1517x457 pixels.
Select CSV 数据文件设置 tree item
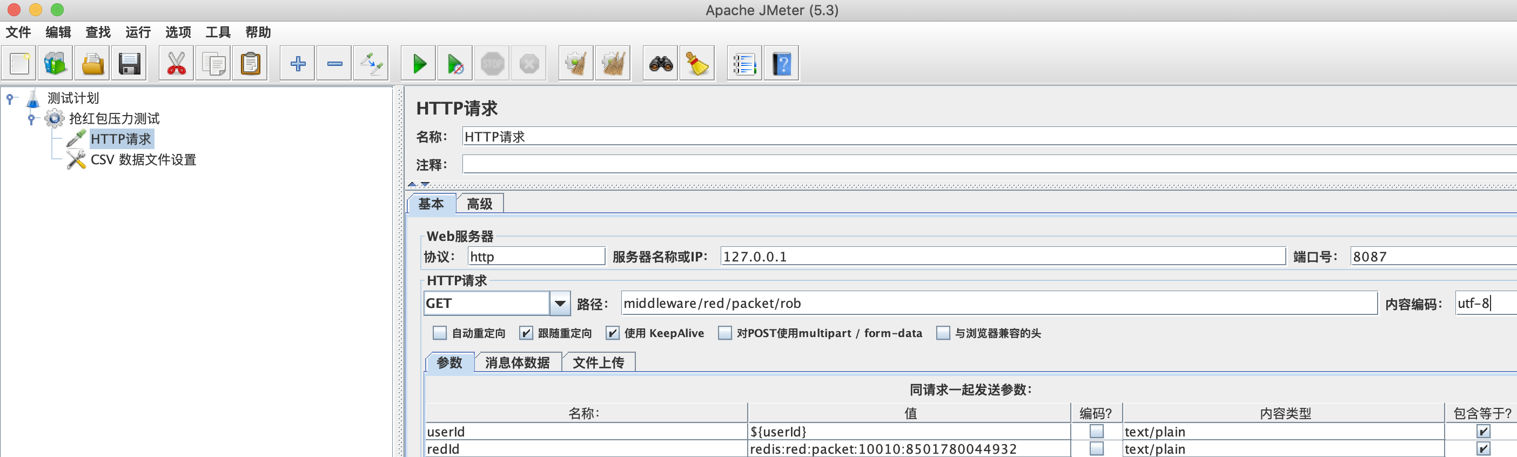[x=143, y=159]
